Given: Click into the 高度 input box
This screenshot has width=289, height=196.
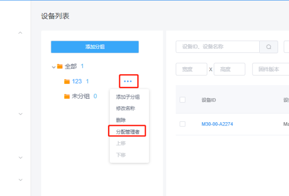Looking at the screenshot, I should [x=229, y=69].
